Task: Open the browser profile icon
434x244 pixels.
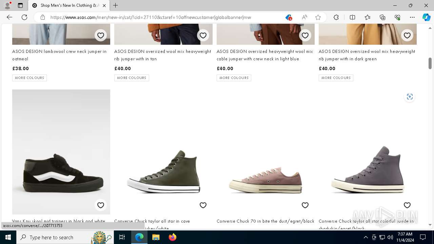Action: point(7,5)
